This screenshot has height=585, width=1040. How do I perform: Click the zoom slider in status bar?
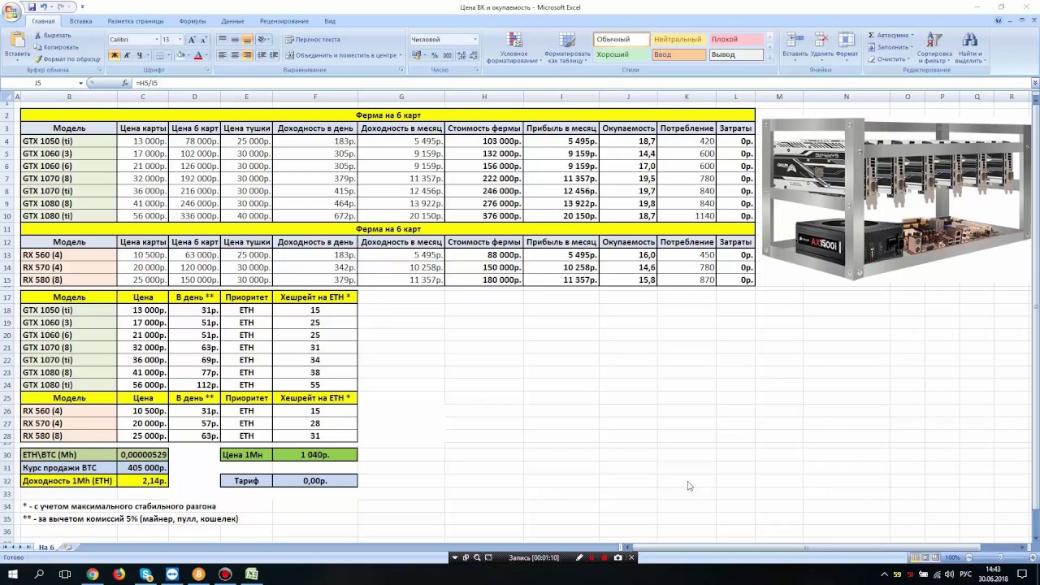click(x=999, y=557)
